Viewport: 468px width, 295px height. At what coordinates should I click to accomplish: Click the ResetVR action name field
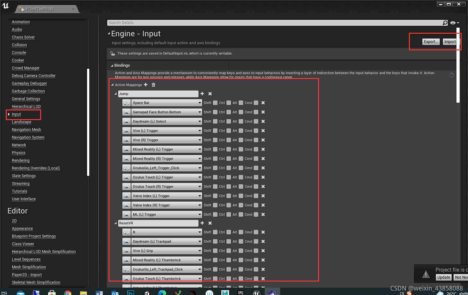point(158,223)
